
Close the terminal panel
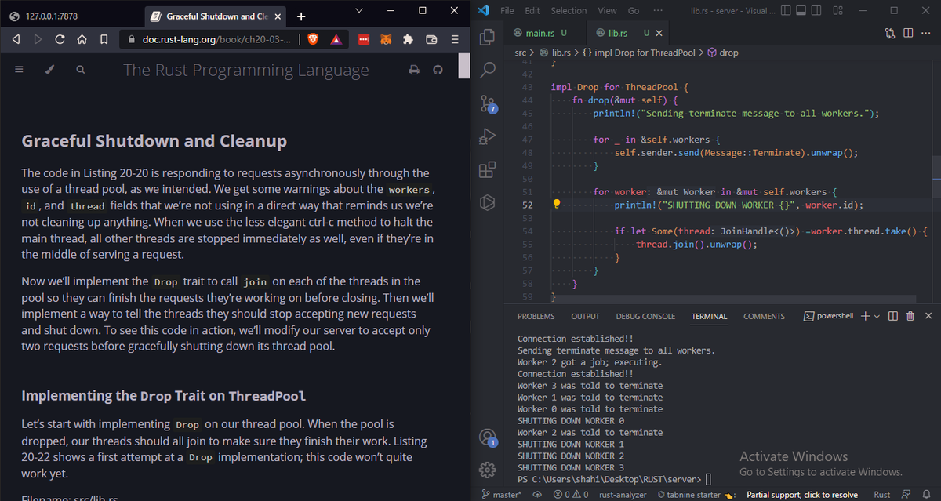[928, 316]
